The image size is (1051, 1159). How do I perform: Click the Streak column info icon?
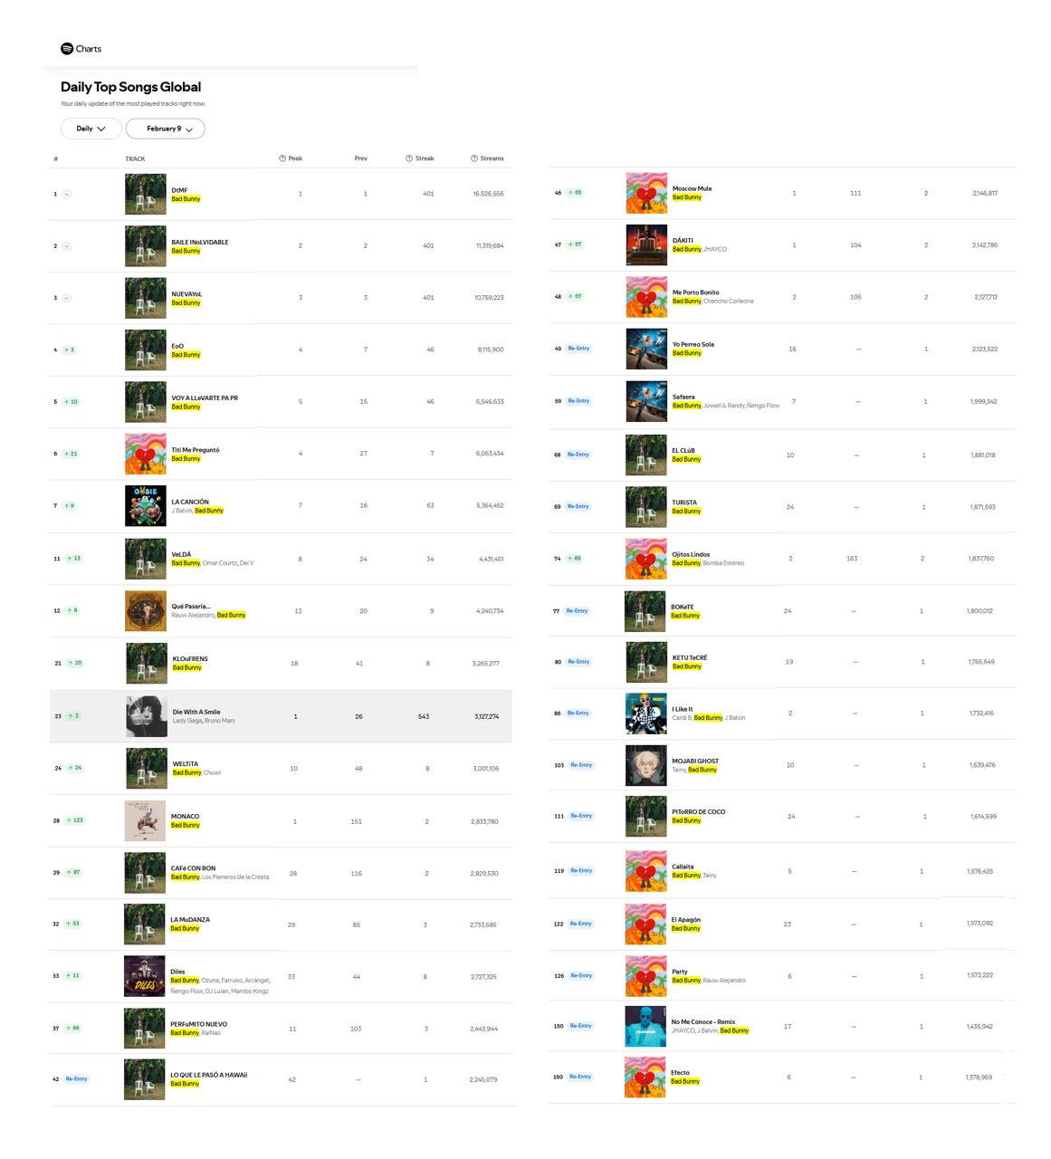coord(409,158)
